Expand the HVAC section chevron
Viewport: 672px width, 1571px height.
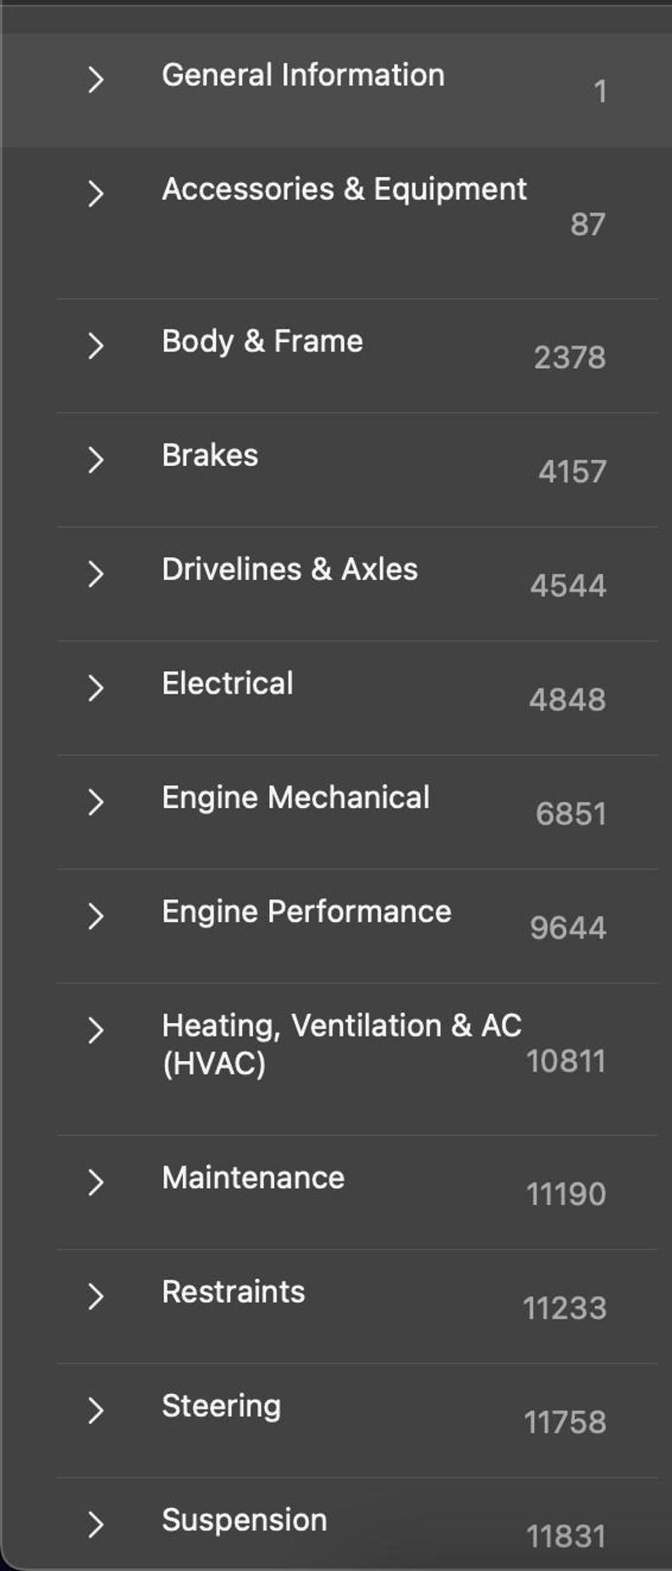[x=96, y=1031]
